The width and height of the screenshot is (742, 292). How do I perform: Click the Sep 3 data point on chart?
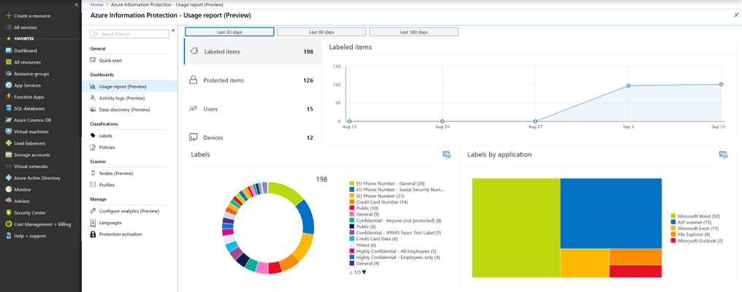pyautogui.click(x=628, y=85)
